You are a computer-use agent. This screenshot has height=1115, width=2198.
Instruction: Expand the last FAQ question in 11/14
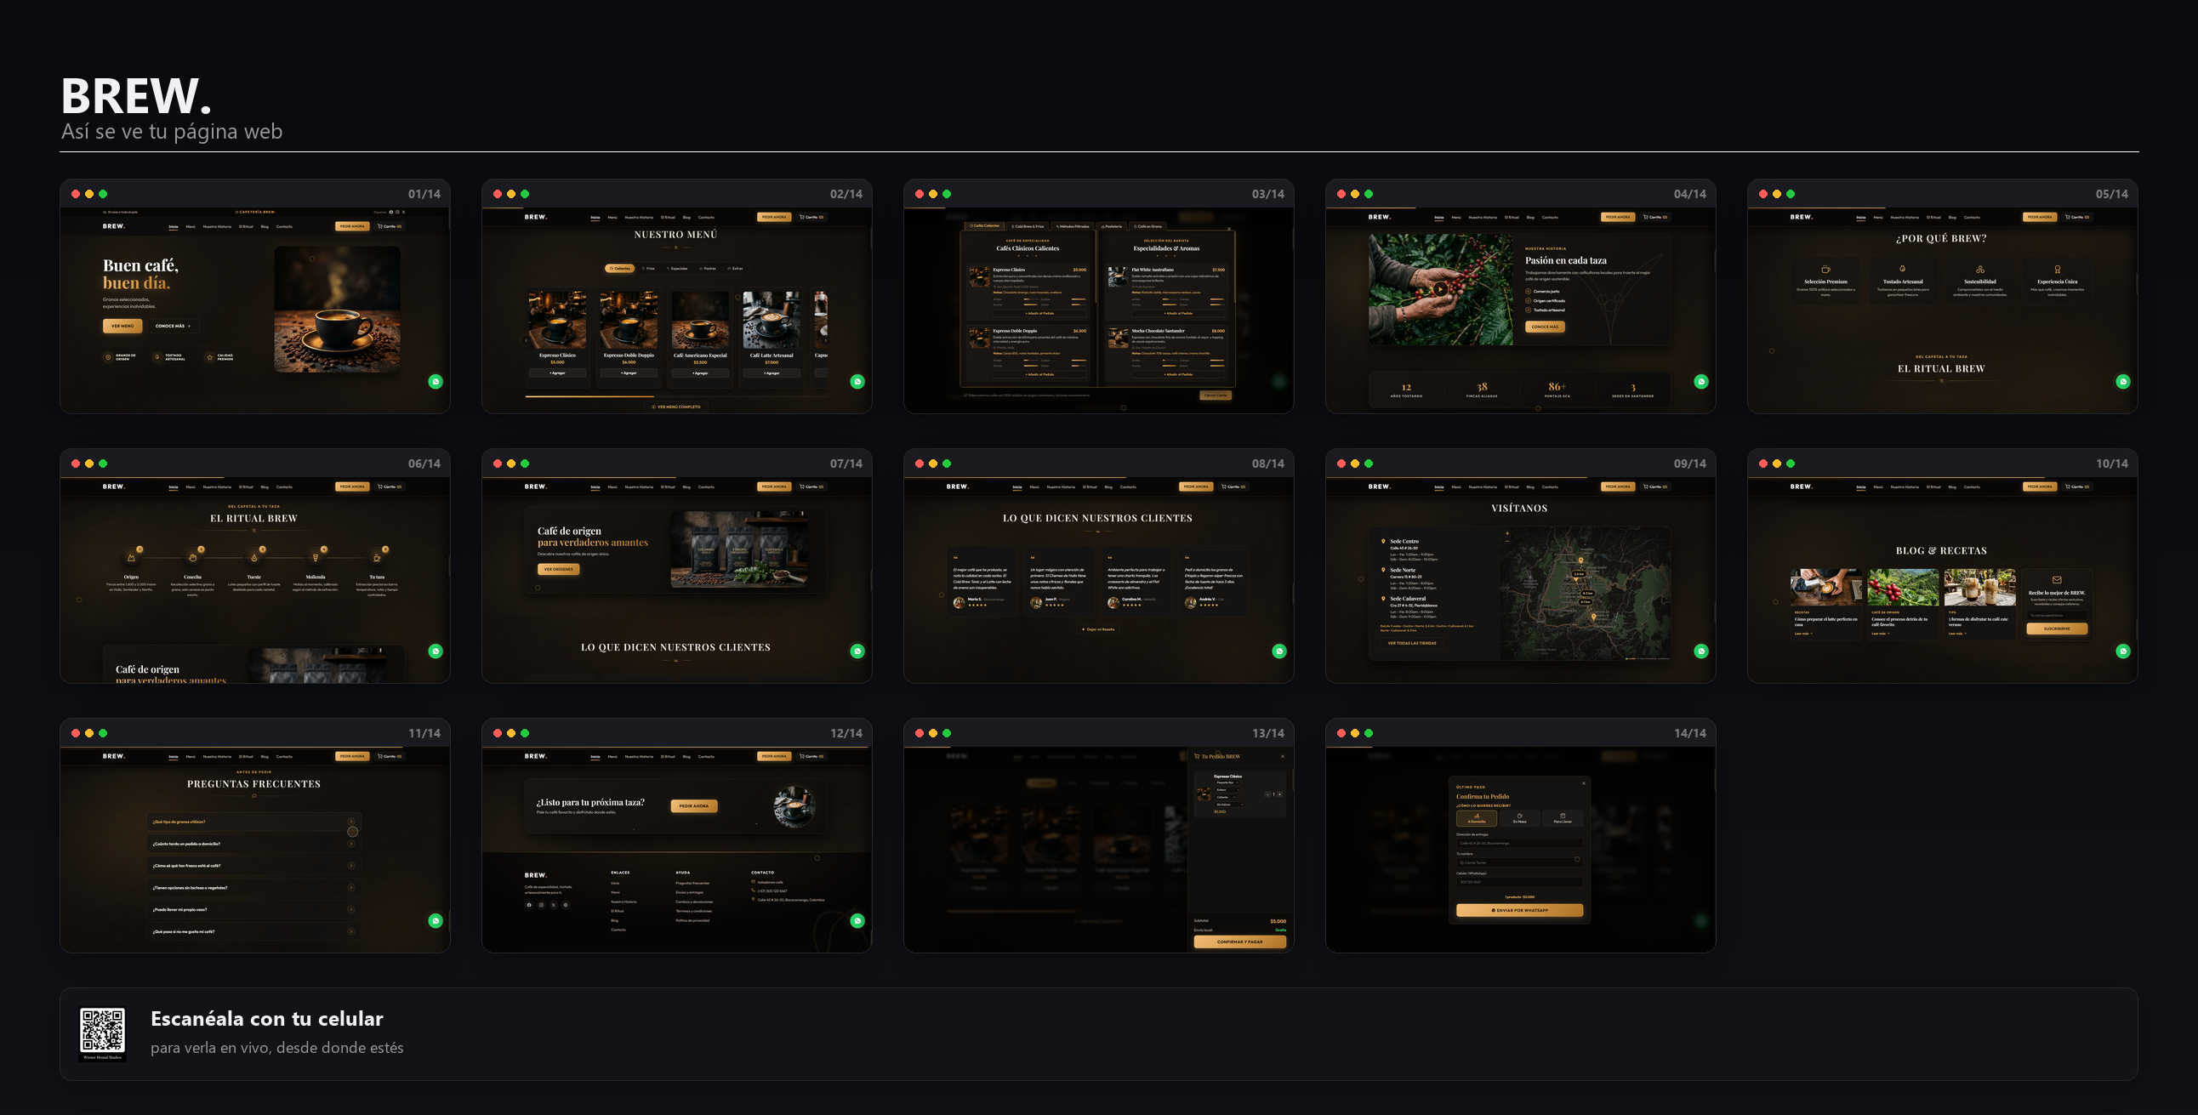click(253, 931)
